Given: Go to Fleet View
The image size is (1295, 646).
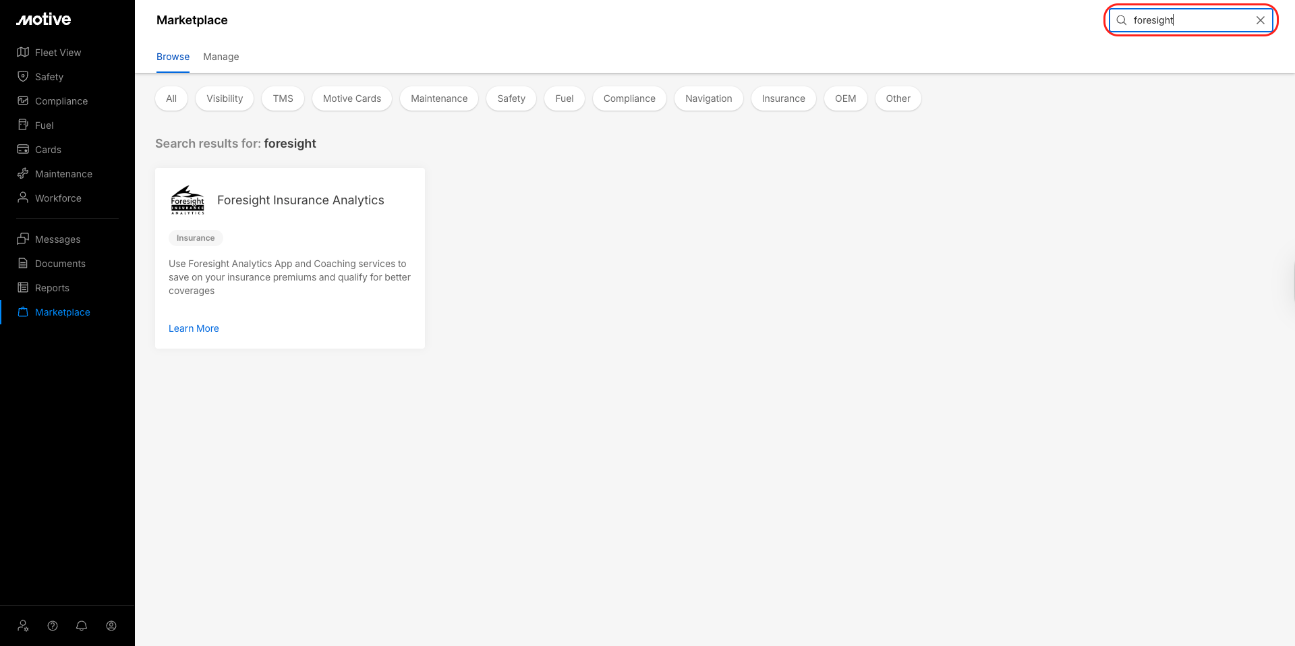Looking at the screenshot, I should tap(58, 53).
